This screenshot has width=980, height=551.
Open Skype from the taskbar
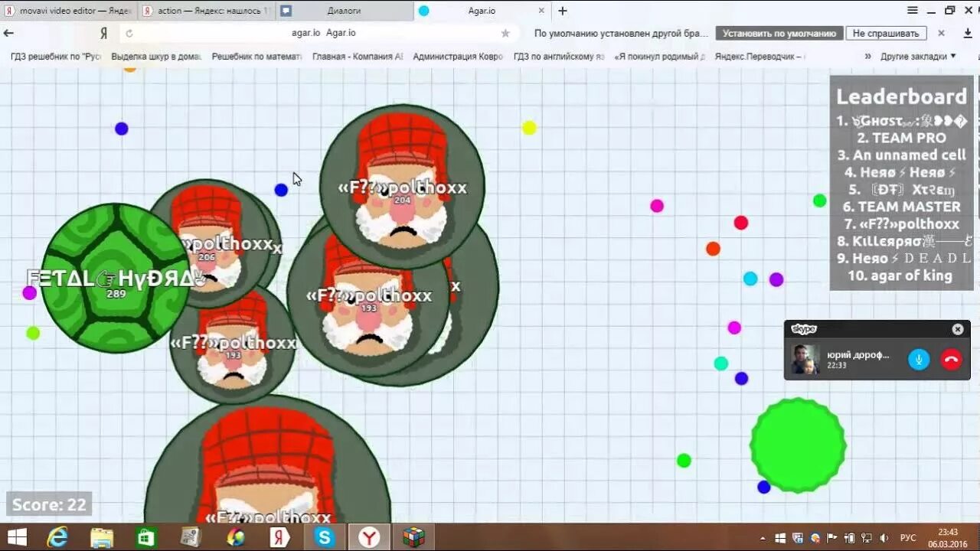point(325,537)
